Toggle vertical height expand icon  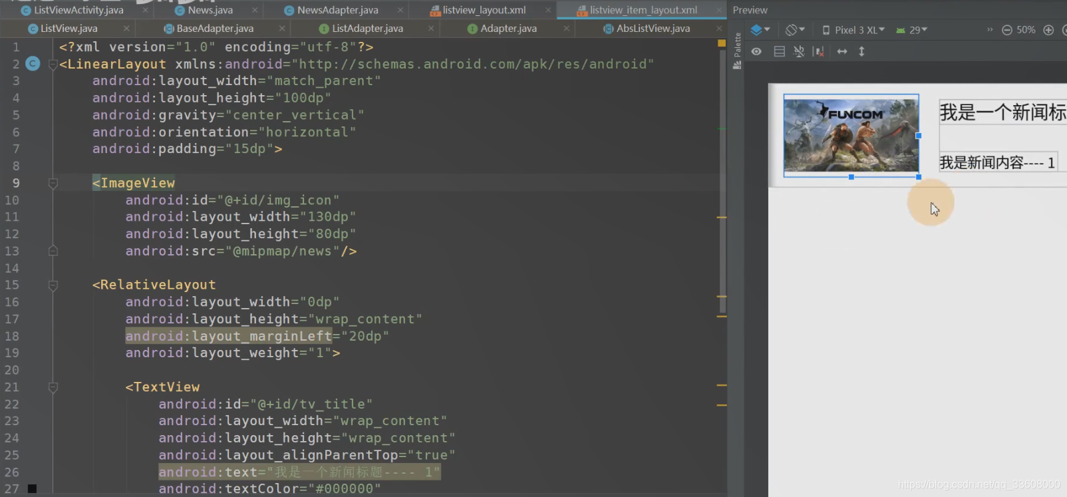(861, 51)
